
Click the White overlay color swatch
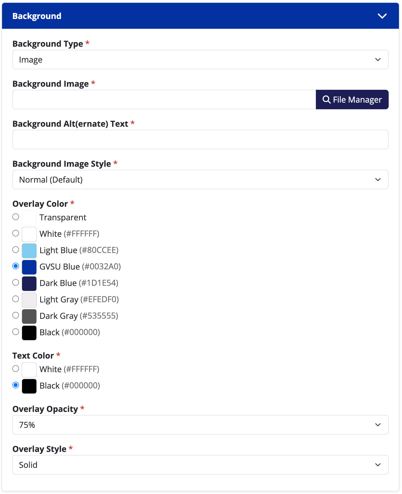click(29, 234)
